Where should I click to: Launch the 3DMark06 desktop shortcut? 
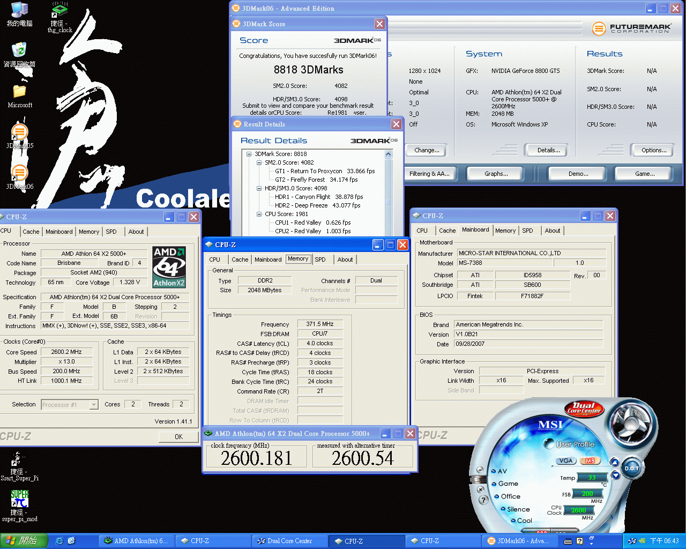coord(20,177)
